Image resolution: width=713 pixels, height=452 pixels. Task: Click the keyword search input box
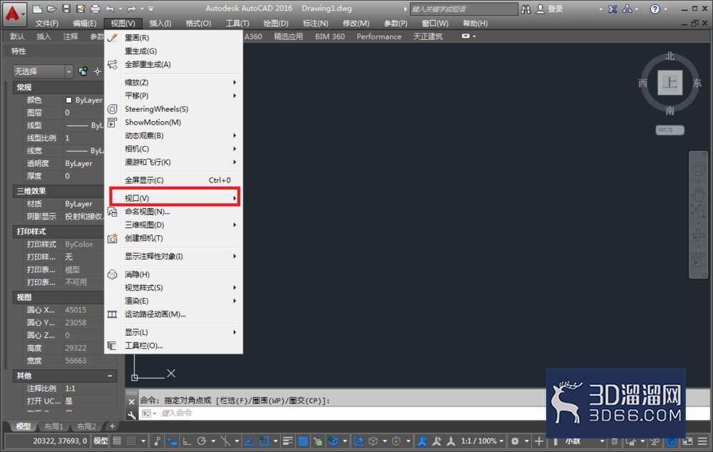[x=464, y=9]
